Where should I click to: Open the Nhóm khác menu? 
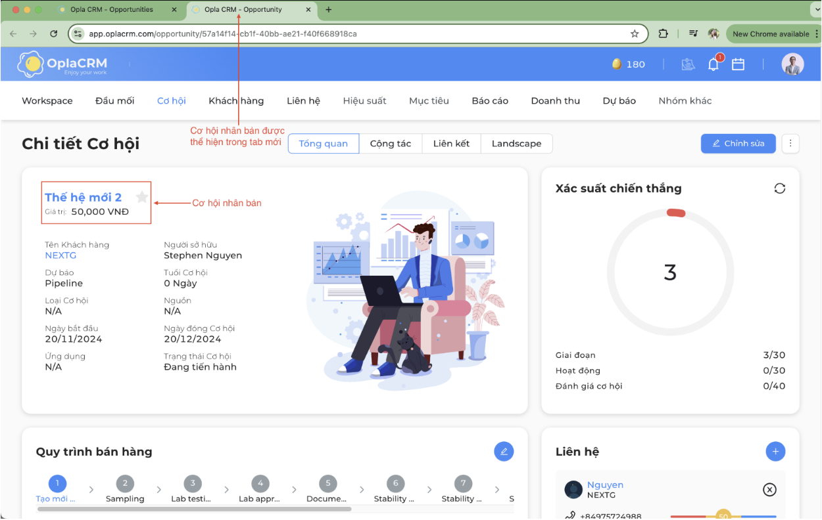[685, 100]
